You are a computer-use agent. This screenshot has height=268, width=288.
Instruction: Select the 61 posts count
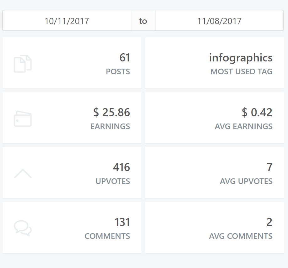[125, 58]
